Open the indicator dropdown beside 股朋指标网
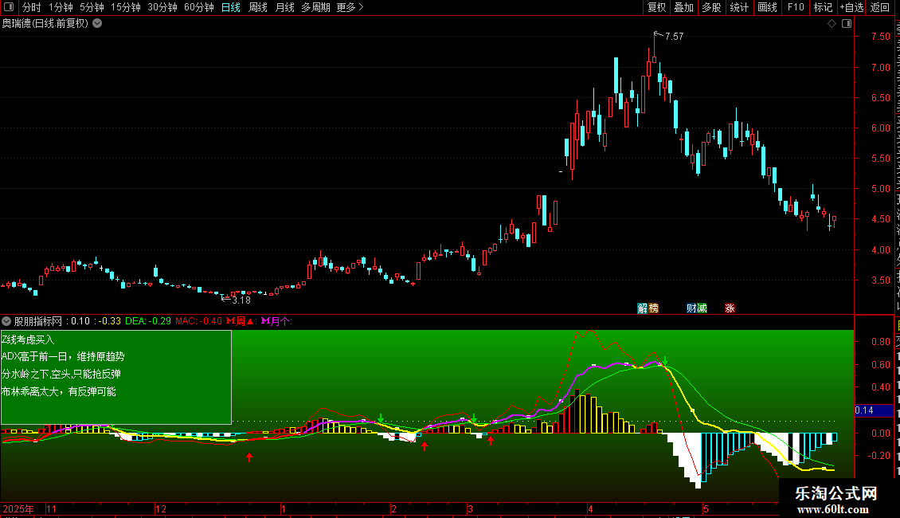 [x=6, y=321]
